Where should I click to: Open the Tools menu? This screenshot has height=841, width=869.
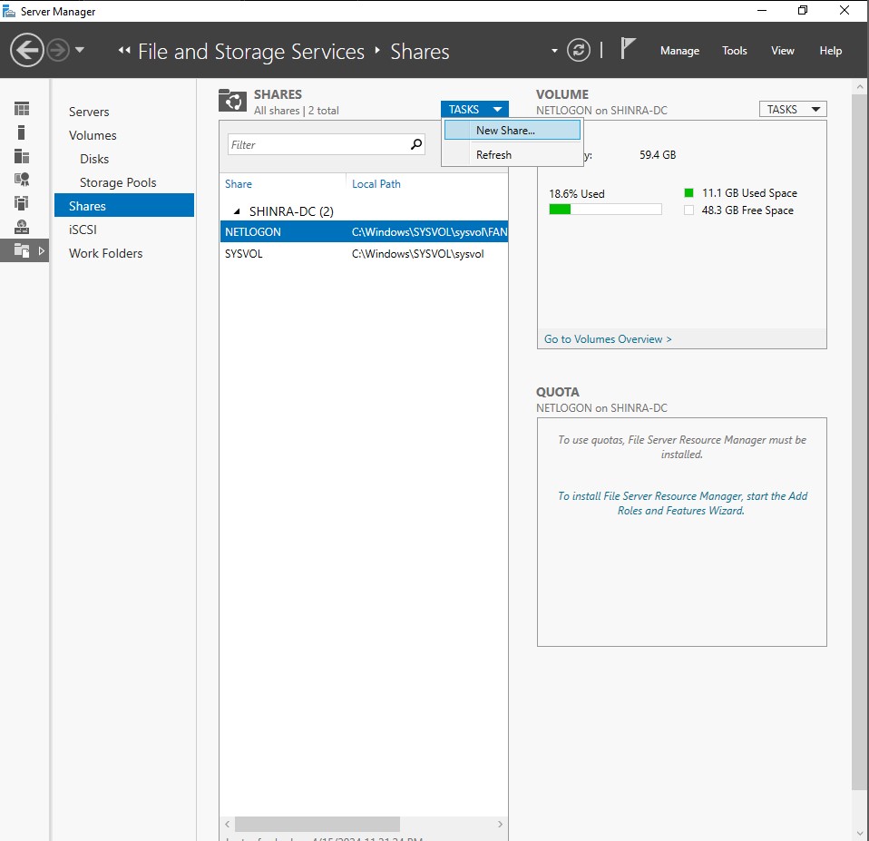[x=735, y=51]
